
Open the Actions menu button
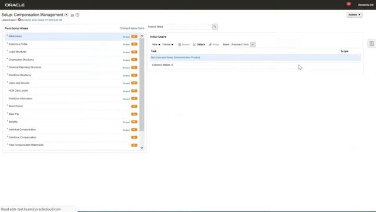[354, 15]
